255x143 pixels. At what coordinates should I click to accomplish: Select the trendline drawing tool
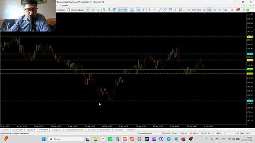[160, 10]
